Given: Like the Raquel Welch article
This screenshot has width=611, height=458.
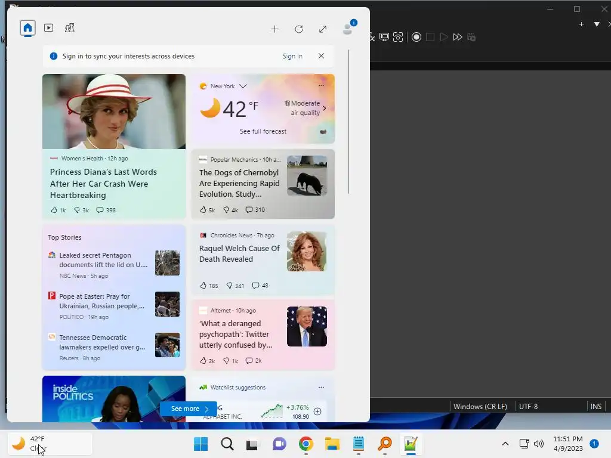Looking at the screenshot, I should 209,286.
